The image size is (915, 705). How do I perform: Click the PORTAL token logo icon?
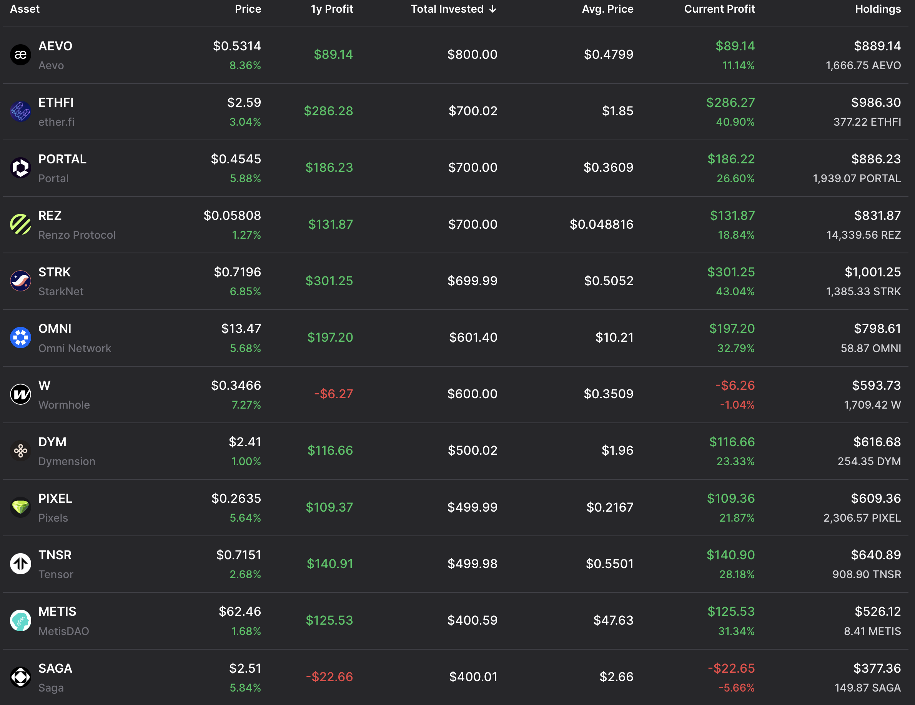point(20,168)
